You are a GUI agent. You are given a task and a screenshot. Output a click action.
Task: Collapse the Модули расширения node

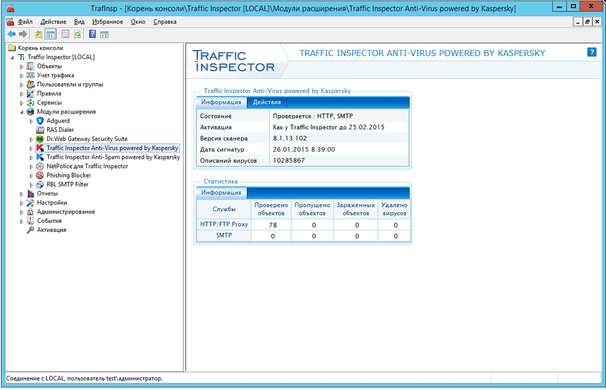[21, 112]
